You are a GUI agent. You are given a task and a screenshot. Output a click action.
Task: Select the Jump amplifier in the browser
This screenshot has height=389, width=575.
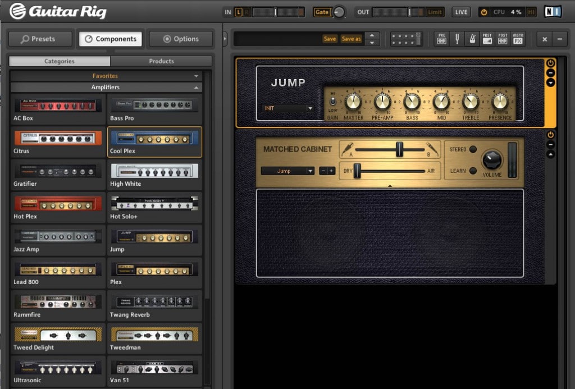click(x=154, y=240)
